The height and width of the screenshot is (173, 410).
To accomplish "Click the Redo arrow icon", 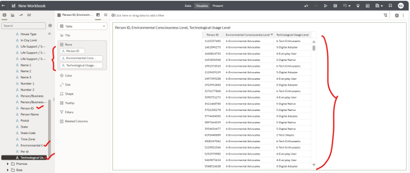I will point(316,6).
